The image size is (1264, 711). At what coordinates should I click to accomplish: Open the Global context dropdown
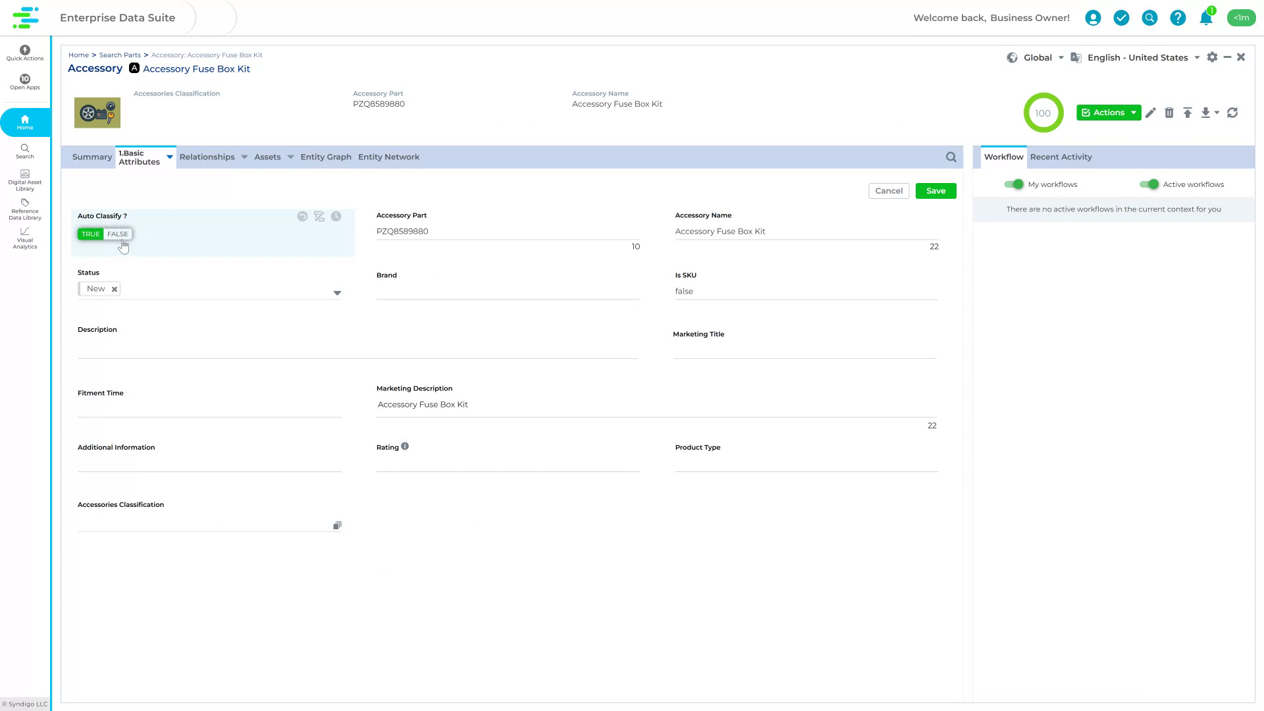coord(1038,57)
